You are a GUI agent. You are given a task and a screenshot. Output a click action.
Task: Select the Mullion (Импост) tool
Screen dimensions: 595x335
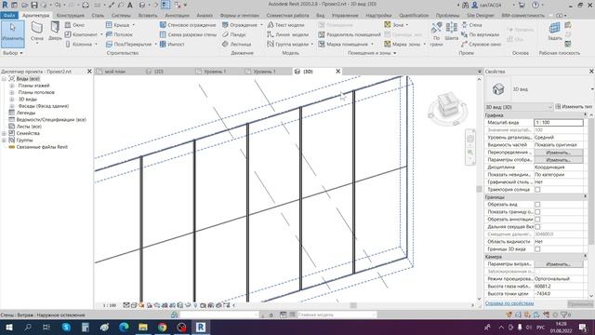click(172, 44)
